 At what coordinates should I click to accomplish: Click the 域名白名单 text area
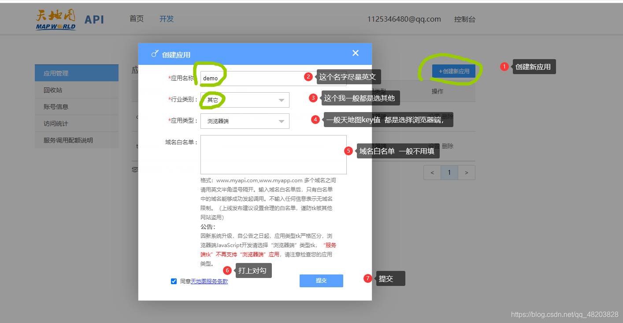(x=274, y=154)
